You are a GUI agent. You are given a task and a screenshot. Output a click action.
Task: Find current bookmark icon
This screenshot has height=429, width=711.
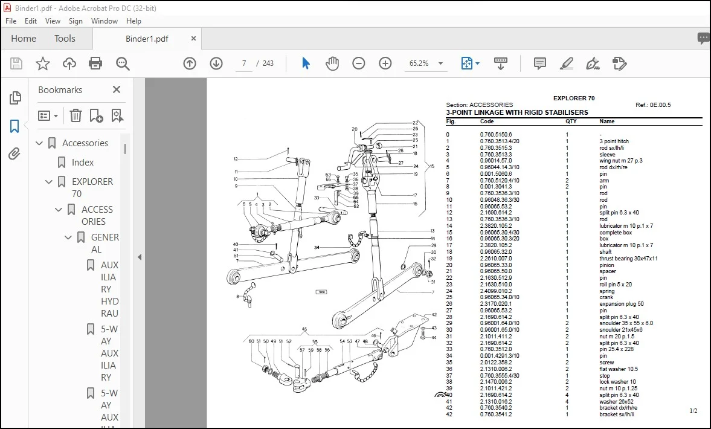tap(117, 115)
